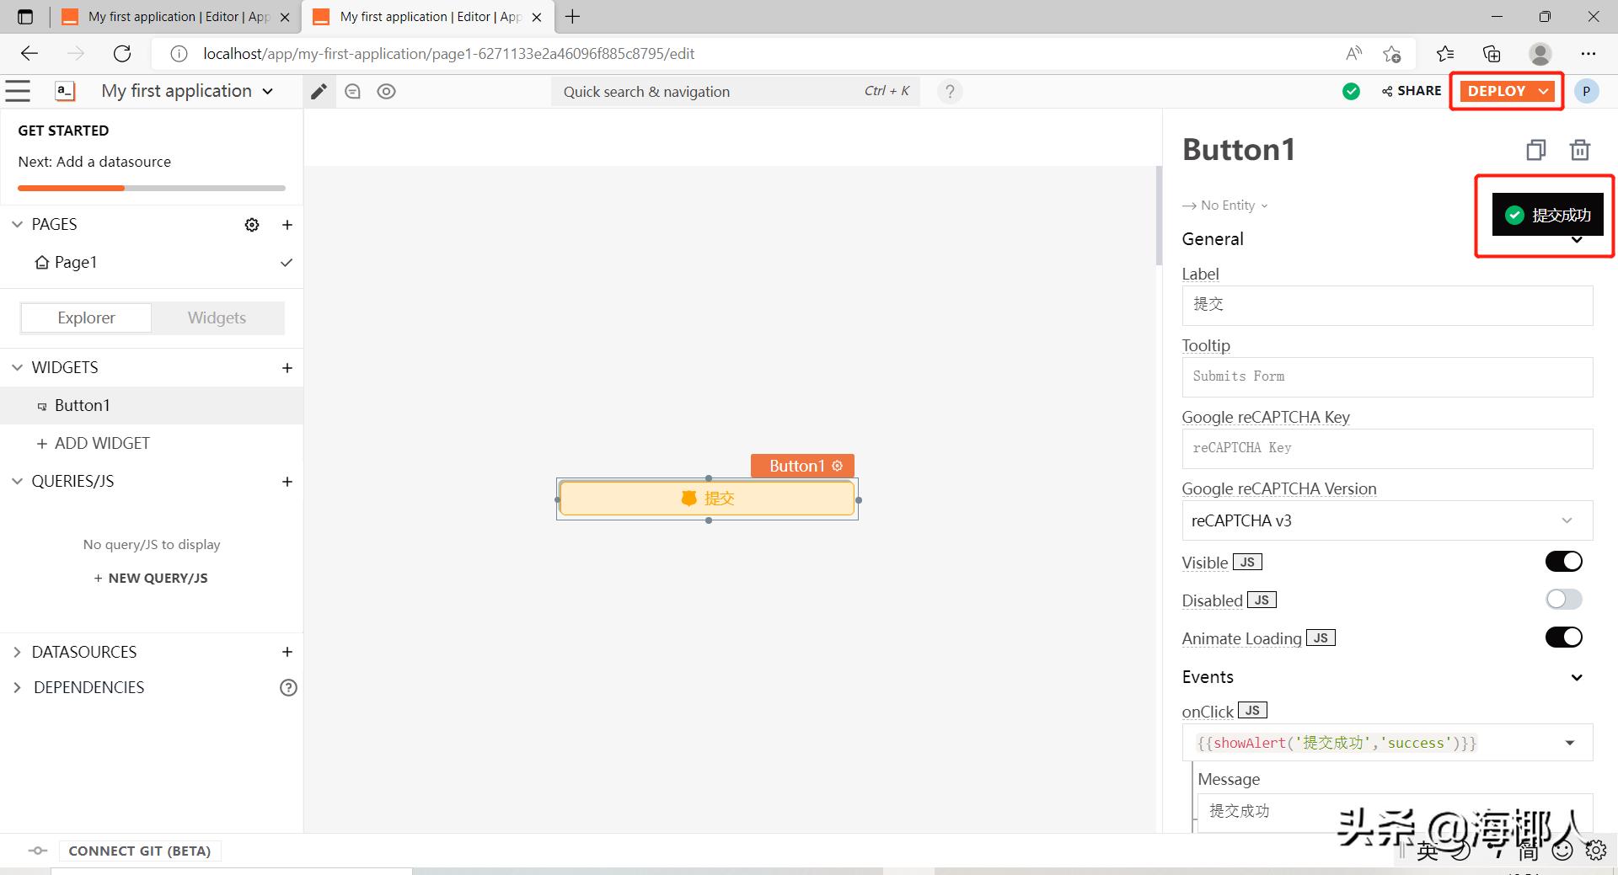Switch to first browser tab
Viewport: 1618px width, 875px height.
pos(176,17)
